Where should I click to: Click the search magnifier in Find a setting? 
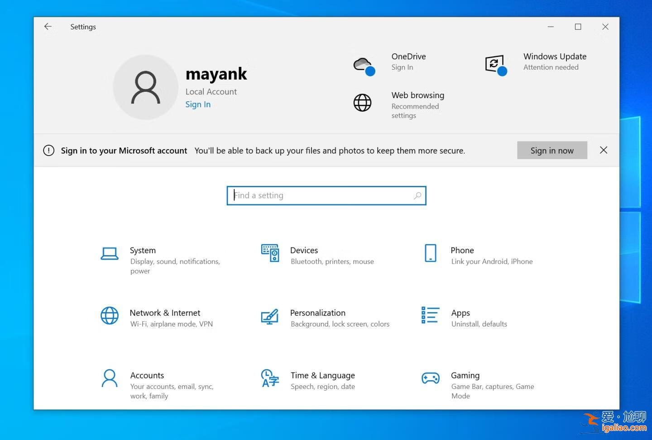417,195
